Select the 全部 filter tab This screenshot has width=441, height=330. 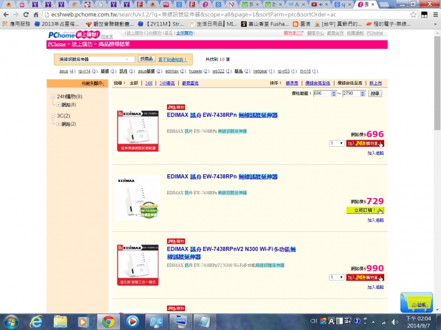tap(134, 83)
